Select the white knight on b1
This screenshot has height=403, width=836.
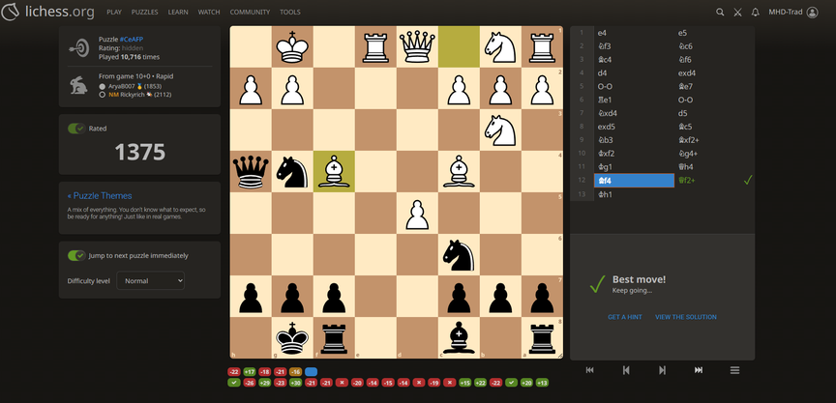click(x=500, y=46)
